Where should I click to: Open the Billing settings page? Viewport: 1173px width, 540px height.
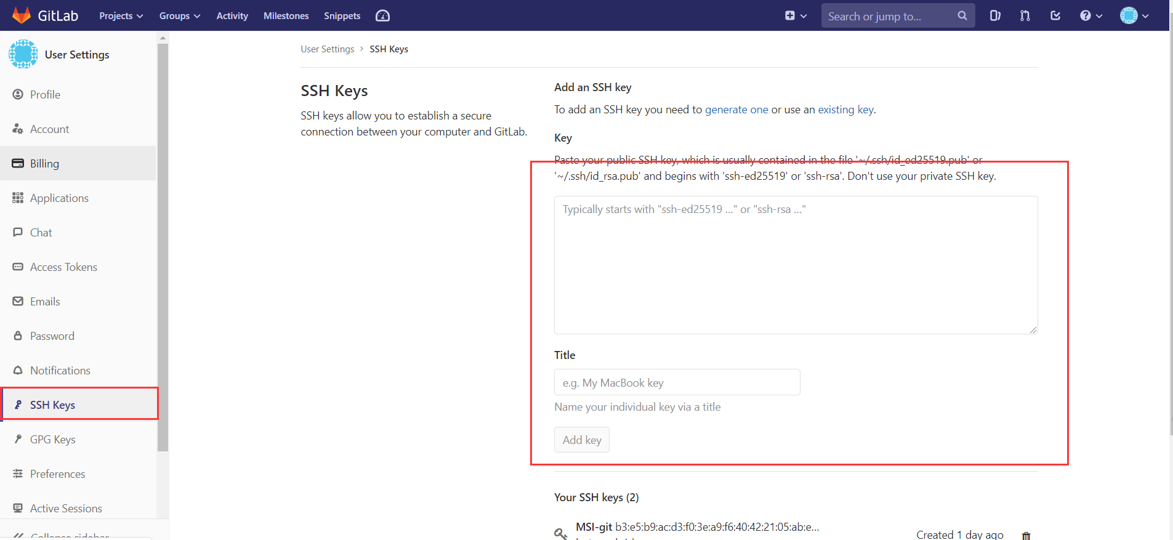click(x=78, y=163)
